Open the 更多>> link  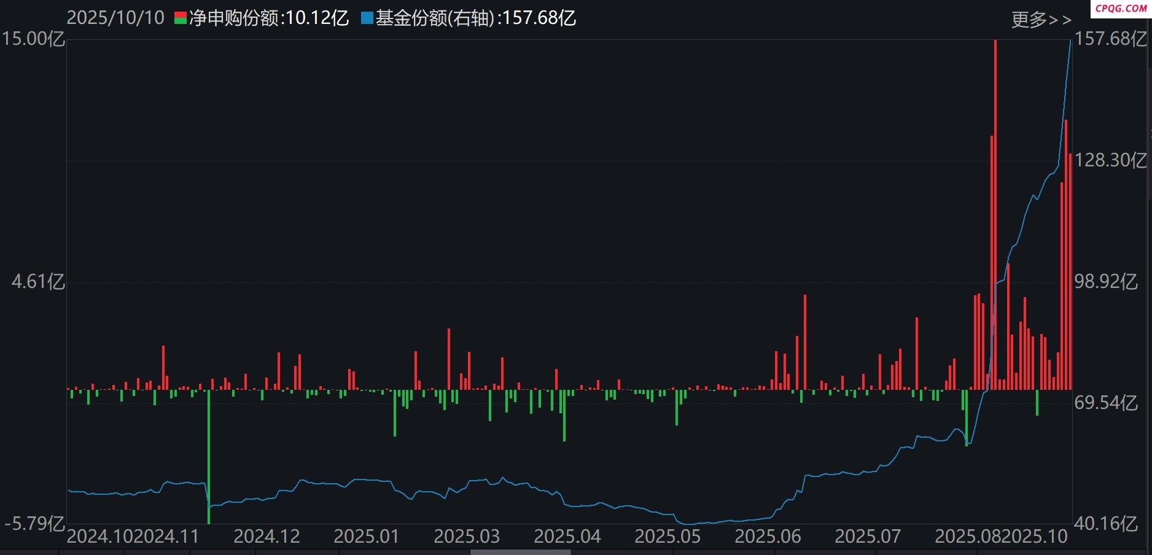tap(1041, 20)
